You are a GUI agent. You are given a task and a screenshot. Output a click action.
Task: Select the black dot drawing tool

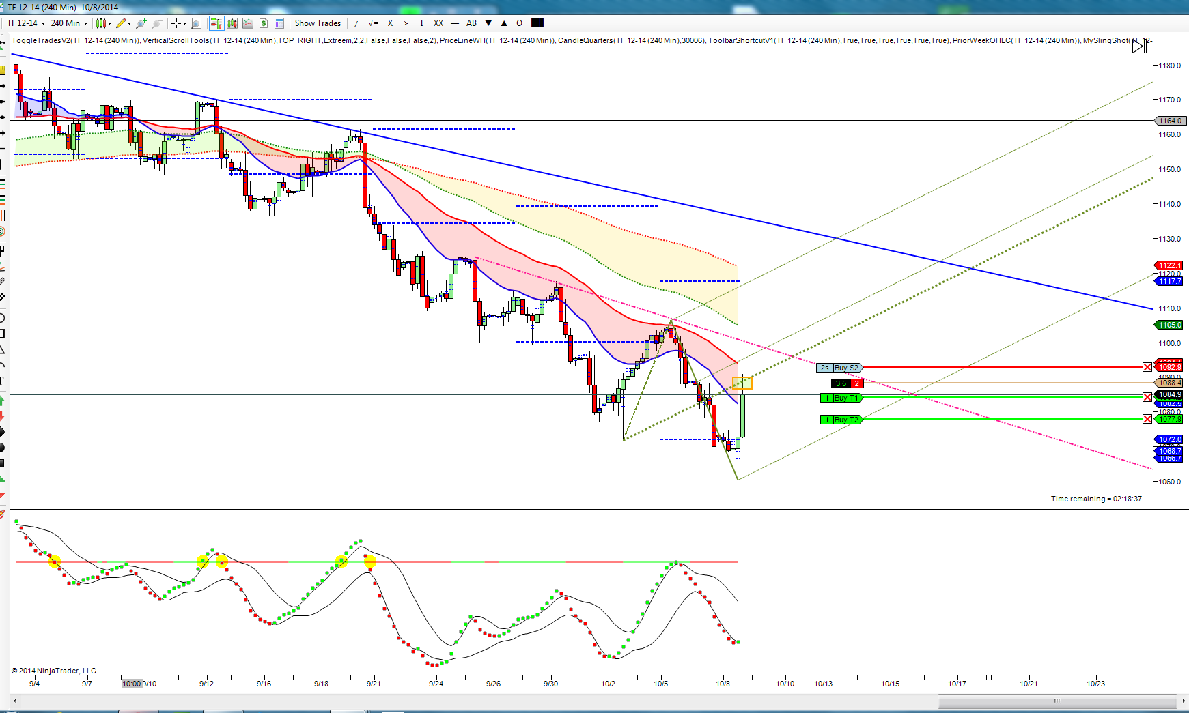pyautogui.click(x=2, y=448)
